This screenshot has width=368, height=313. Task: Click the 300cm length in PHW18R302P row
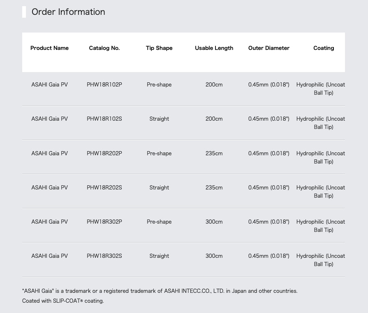214,222
